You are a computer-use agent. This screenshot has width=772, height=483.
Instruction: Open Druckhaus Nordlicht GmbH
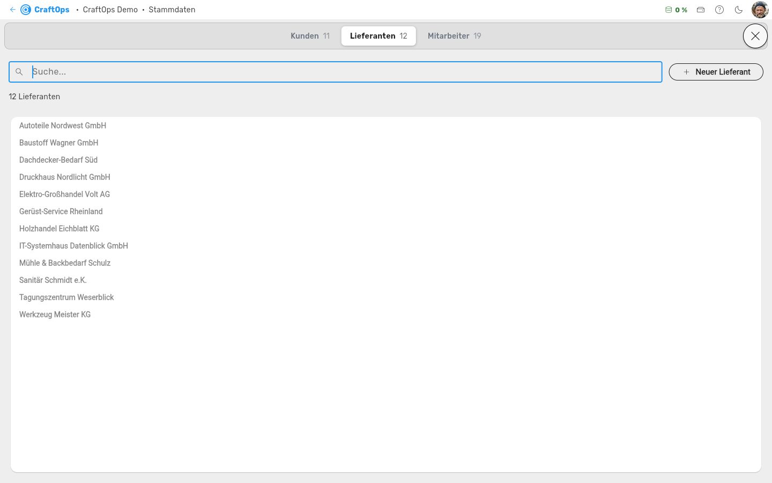coord(386,177)
